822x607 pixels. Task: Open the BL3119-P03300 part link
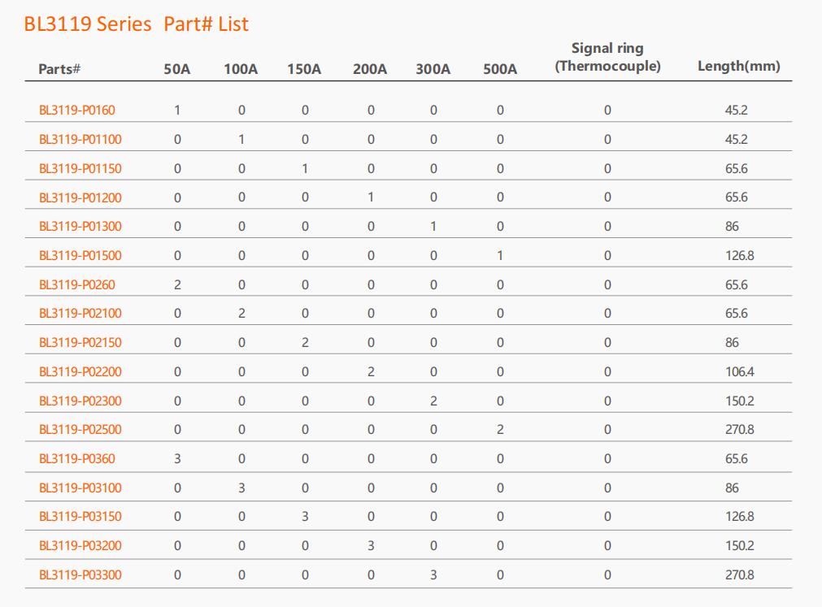[x=80, y=575]
